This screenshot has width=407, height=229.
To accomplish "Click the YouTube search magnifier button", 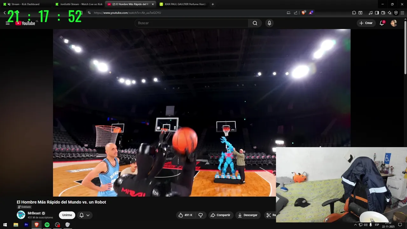I will point(255,23).
